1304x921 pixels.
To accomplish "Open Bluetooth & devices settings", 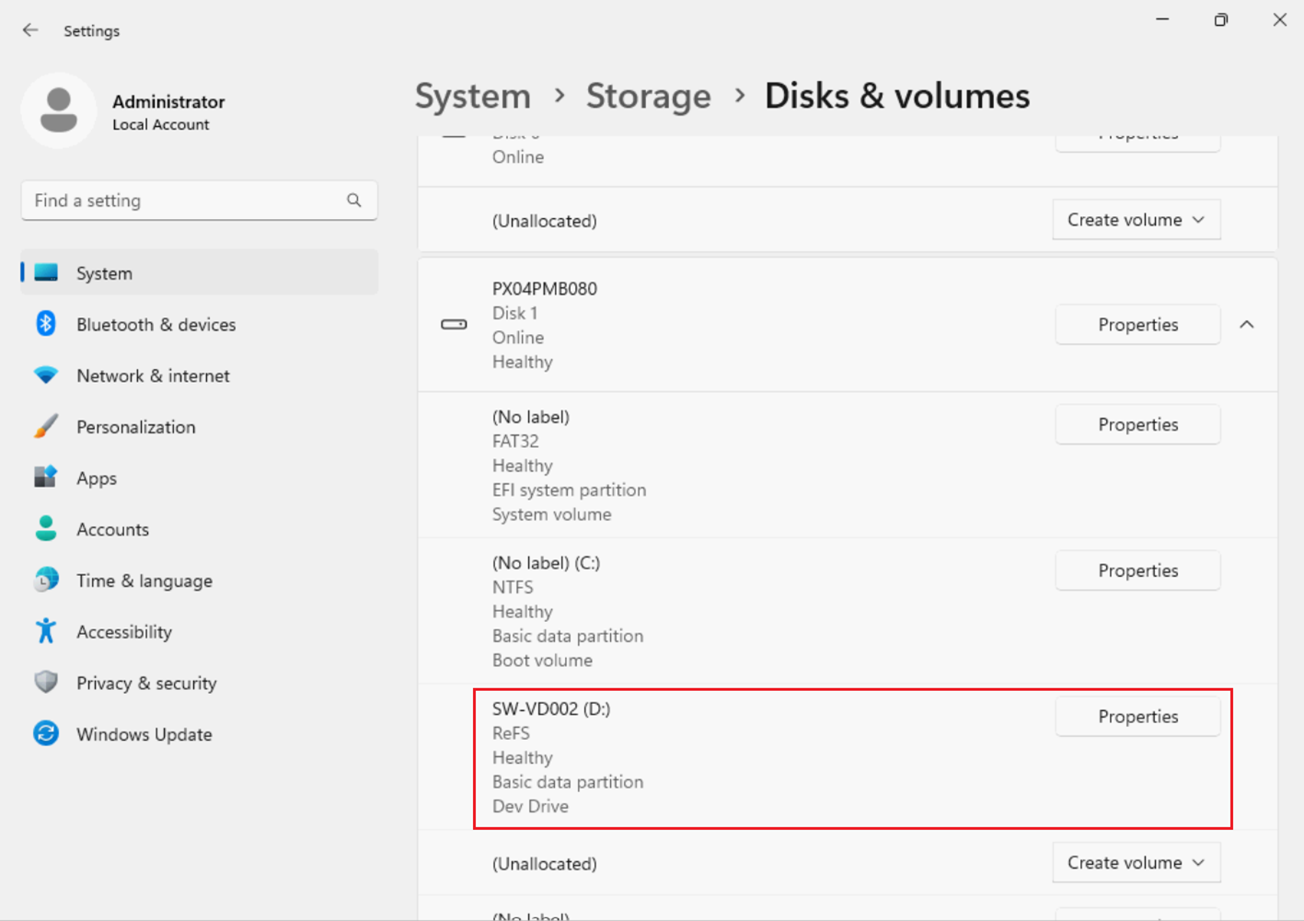I will pyautogui.click(x=156, y=325).
